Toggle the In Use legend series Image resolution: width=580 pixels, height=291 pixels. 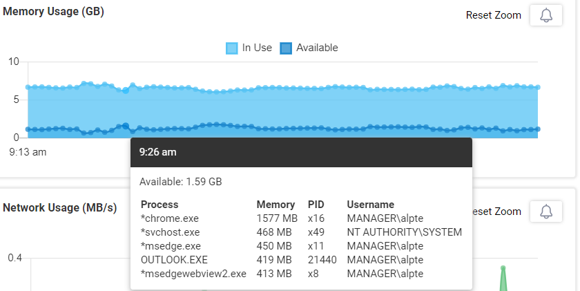click(249, 48)
